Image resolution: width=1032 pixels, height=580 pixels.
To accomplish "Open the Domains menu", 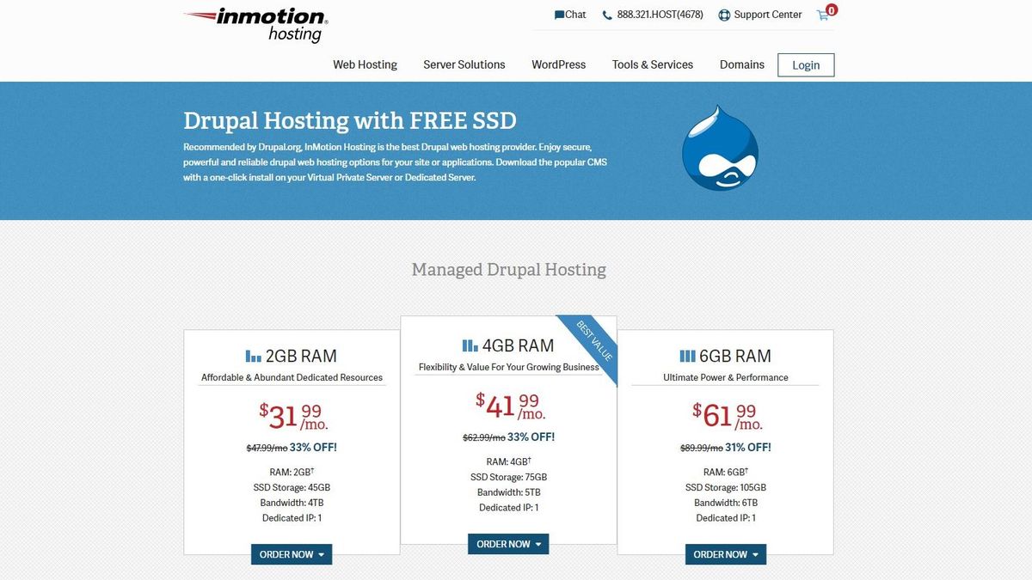I will click(x=741, y=64).
